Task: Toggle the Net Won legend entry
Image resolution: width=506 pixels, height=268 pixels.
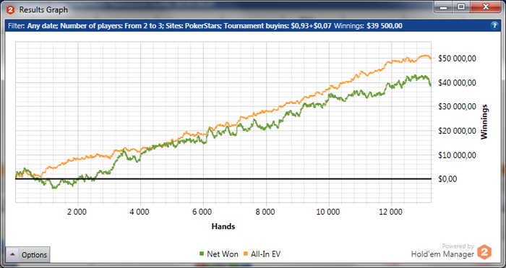Action: coord(219,254)
